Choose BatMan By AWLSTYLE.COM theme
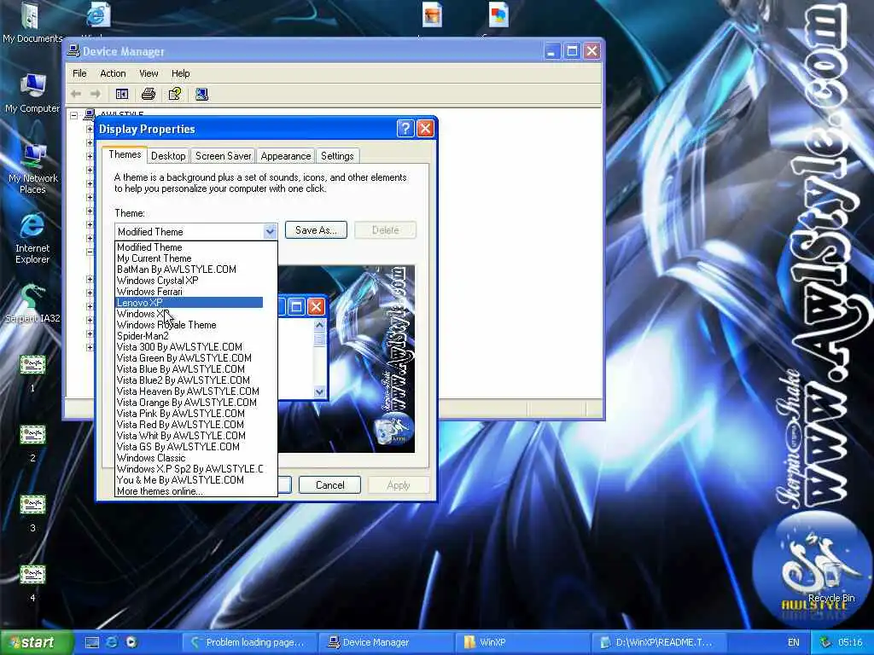Image resolution: width=874 pixels, height=655 pixels. tap(189, 269)
